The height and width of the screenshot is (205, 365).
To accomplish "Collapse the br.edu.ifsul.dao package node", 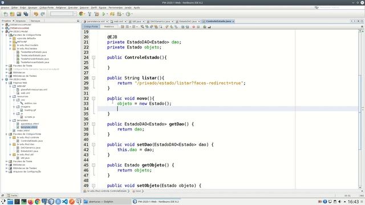I will pyautogui.click(x=10, y=144).
